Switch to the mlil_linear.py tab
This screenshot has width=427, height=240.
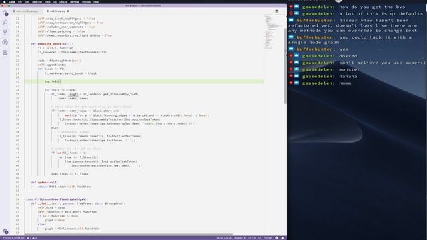(x=57, y=11)
